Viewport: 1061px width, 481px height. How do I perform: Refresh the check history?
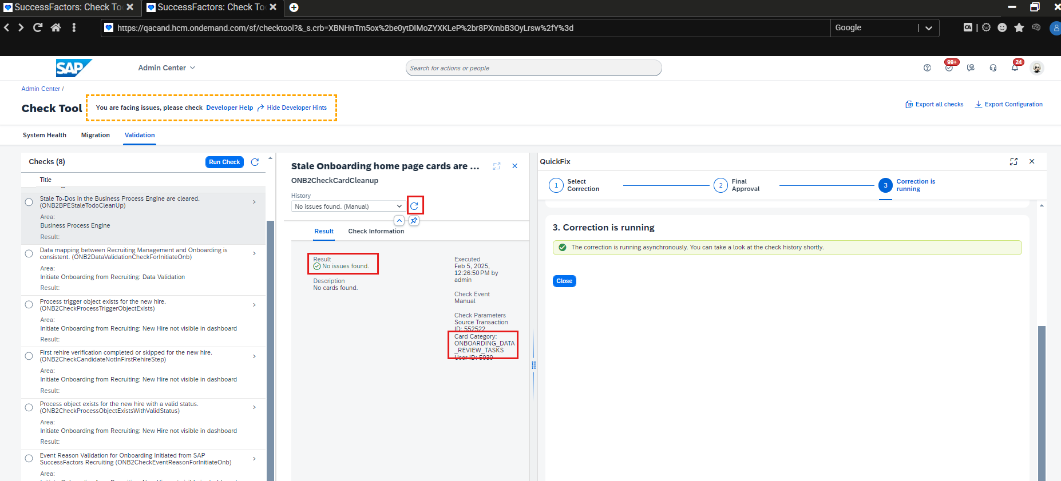[414, 206]
